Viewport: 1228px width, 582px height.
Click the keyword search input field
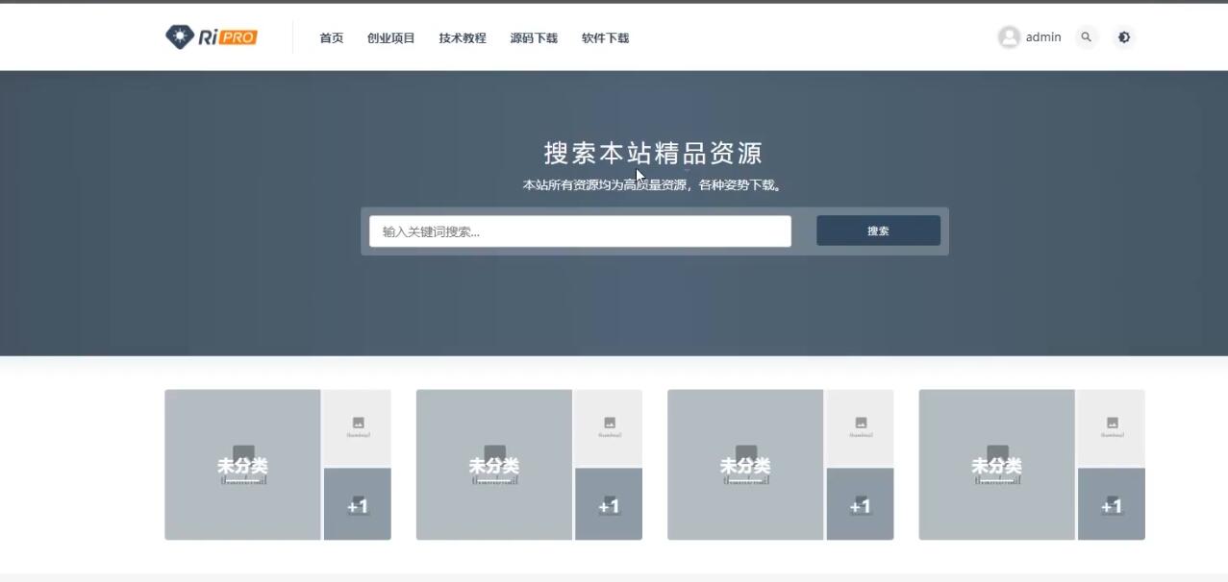577,230
